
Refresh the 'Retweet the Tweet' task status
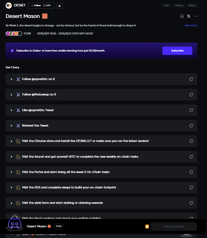(x=191, y=126)
